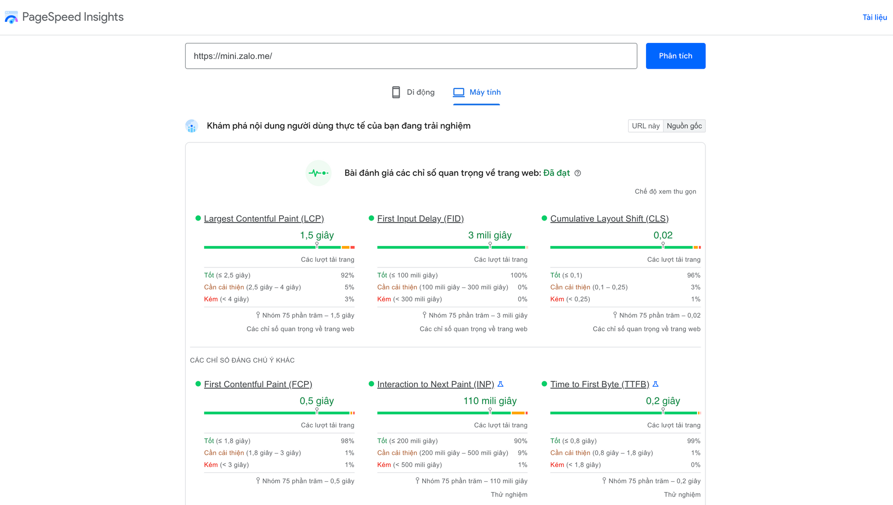Viewport: 893px width, 505px height.
Task: Click the CLS value 0,02
Action: (x=663, y=235)
